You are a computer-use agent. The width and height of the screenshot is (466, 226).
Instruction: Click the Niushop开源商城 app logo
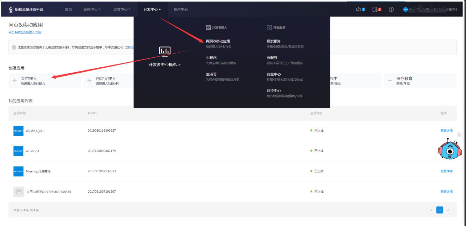(18, 171)
